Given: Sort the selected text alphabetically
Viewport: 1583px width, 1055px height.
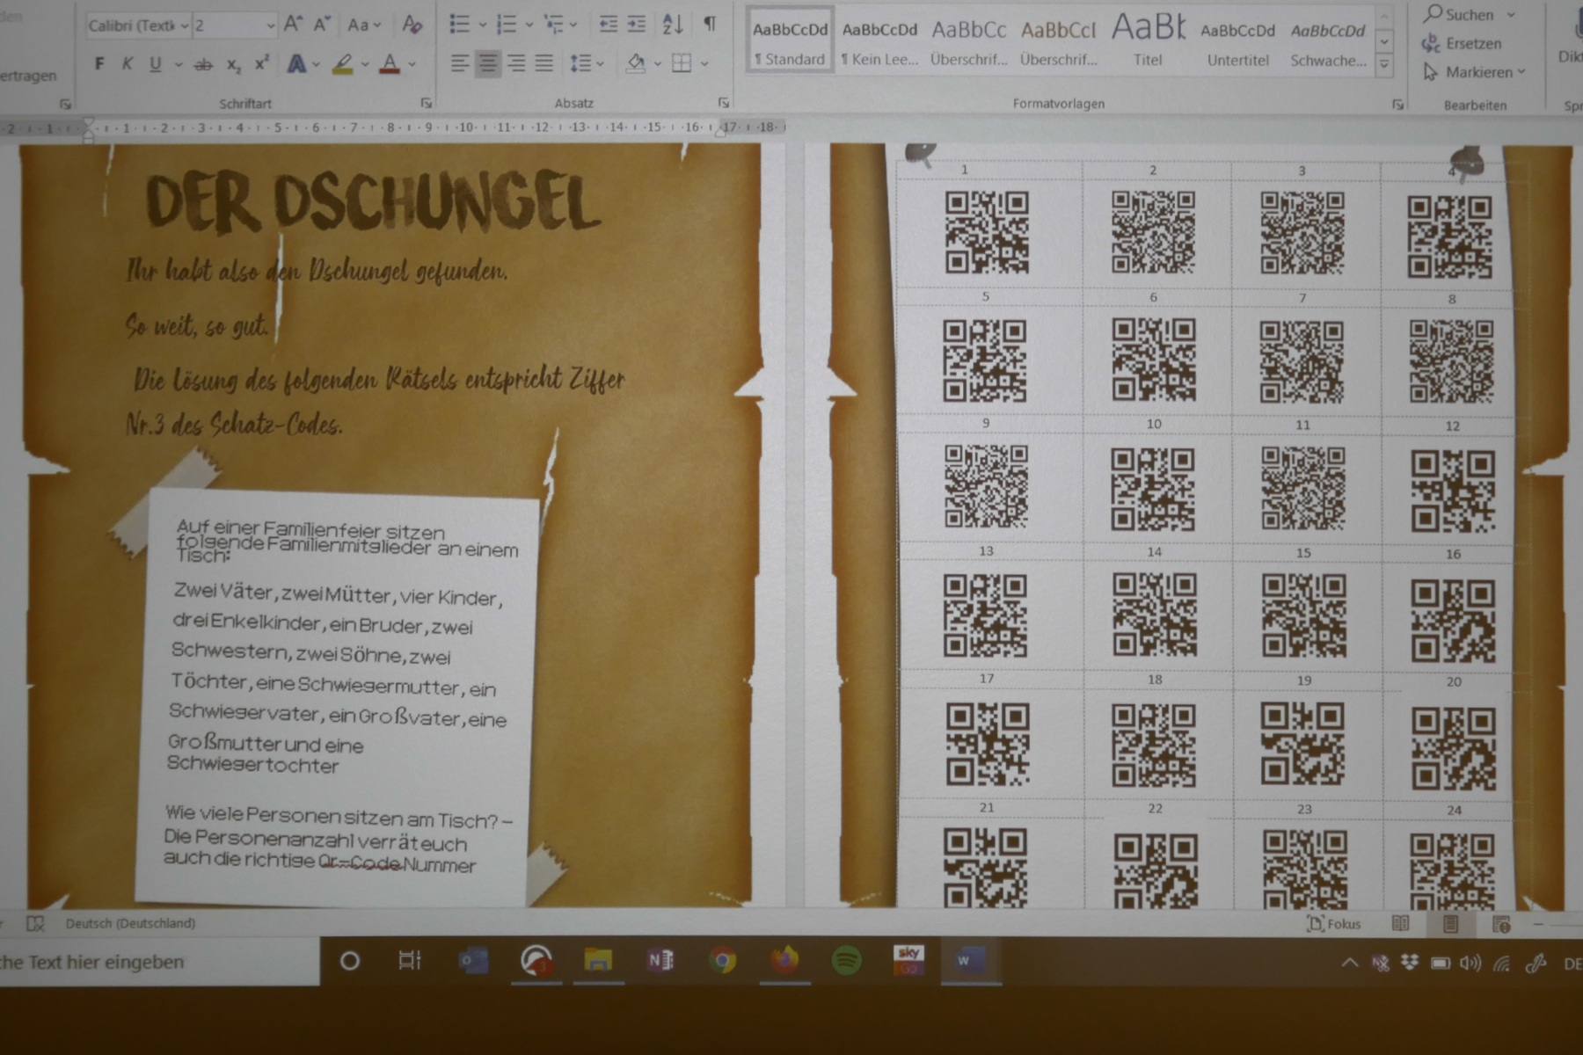Looking at the screenshot, I should click(673, 25).
